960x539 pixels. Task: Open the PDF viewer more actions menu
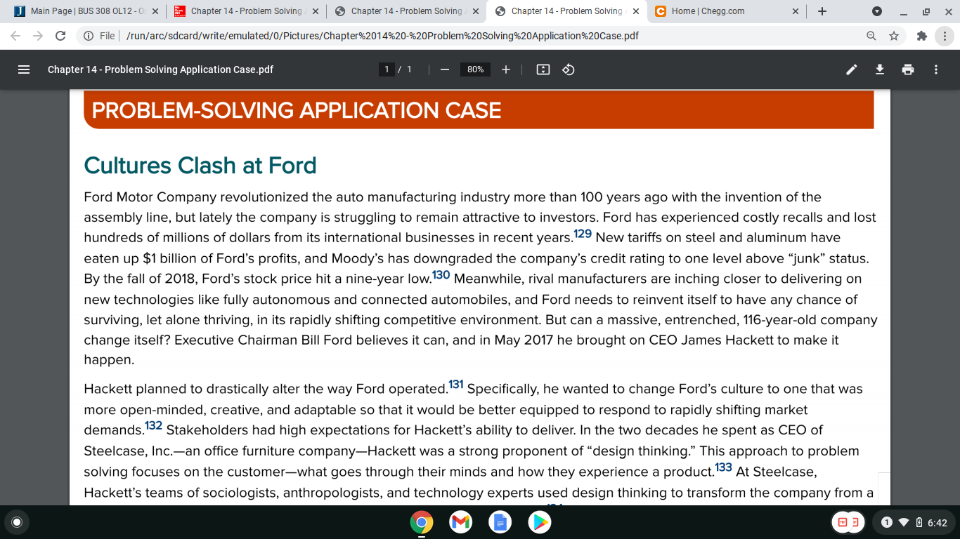click(935, 69)
